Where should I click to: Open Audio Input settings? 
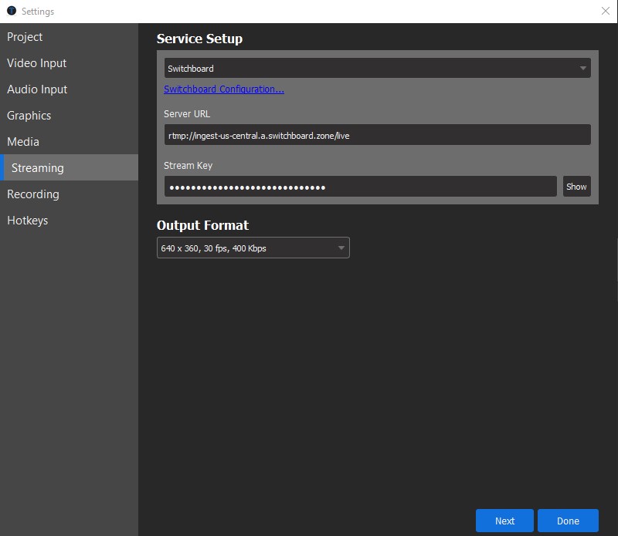[x=37, y=89]
